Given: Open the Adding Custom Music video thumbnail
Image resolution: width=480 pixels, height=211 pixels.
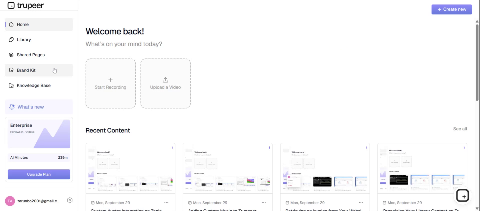Looking at the screenshot, I should pyautogui.click(x=228, y=168).
